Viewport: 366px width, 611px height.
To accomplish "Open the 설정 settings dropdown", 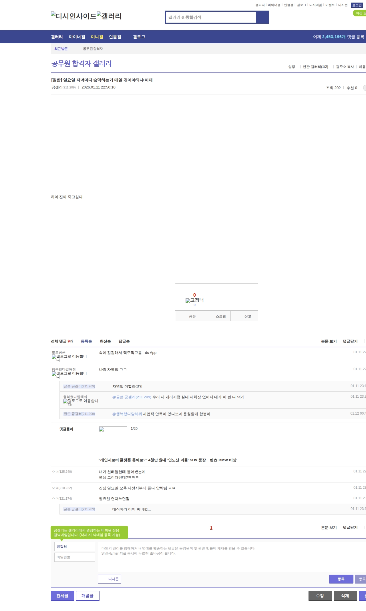I will tap(291, 67).
